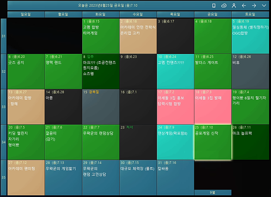Select day 1 cell 고멤 합방
The height and width of the screenshot is (197, 271).
(101, 36)
